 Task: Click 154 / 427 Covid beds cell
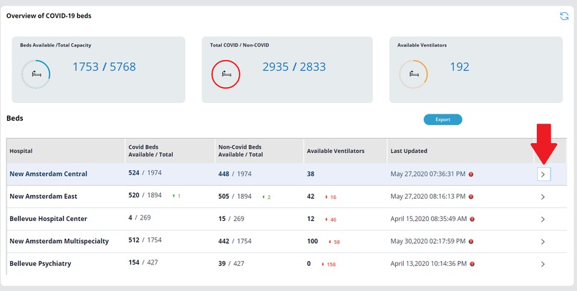[x=143, y=262]
